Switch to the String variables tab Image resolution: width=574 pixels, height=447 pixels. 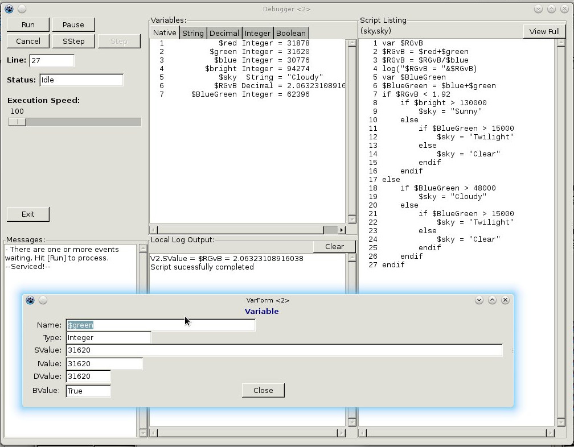click(x=193, y=33)
